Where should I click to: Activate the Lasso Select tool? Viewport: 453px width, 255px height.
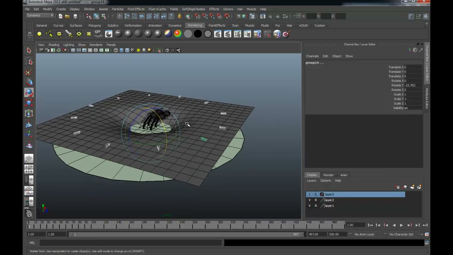coord(29,62)
